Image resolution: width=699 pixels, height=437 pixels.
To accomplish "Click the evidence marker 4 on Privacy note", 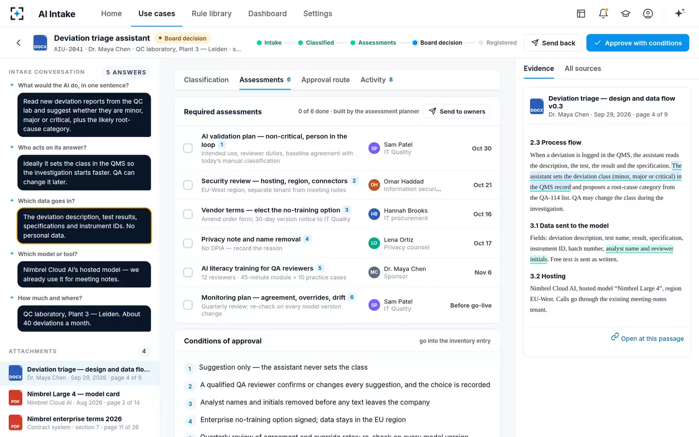I will tap(307, 239).
